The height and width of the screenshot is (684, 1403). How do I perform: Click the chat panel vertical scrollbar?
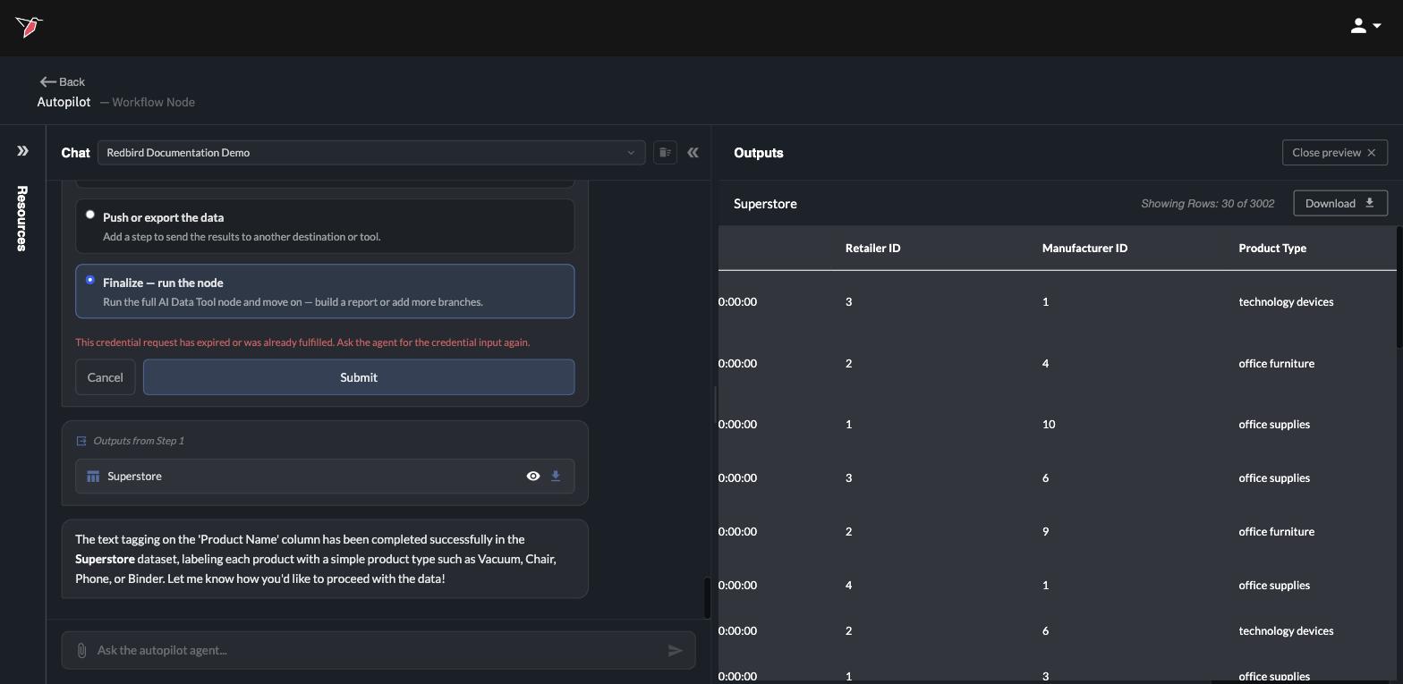(x=707, y=597)
